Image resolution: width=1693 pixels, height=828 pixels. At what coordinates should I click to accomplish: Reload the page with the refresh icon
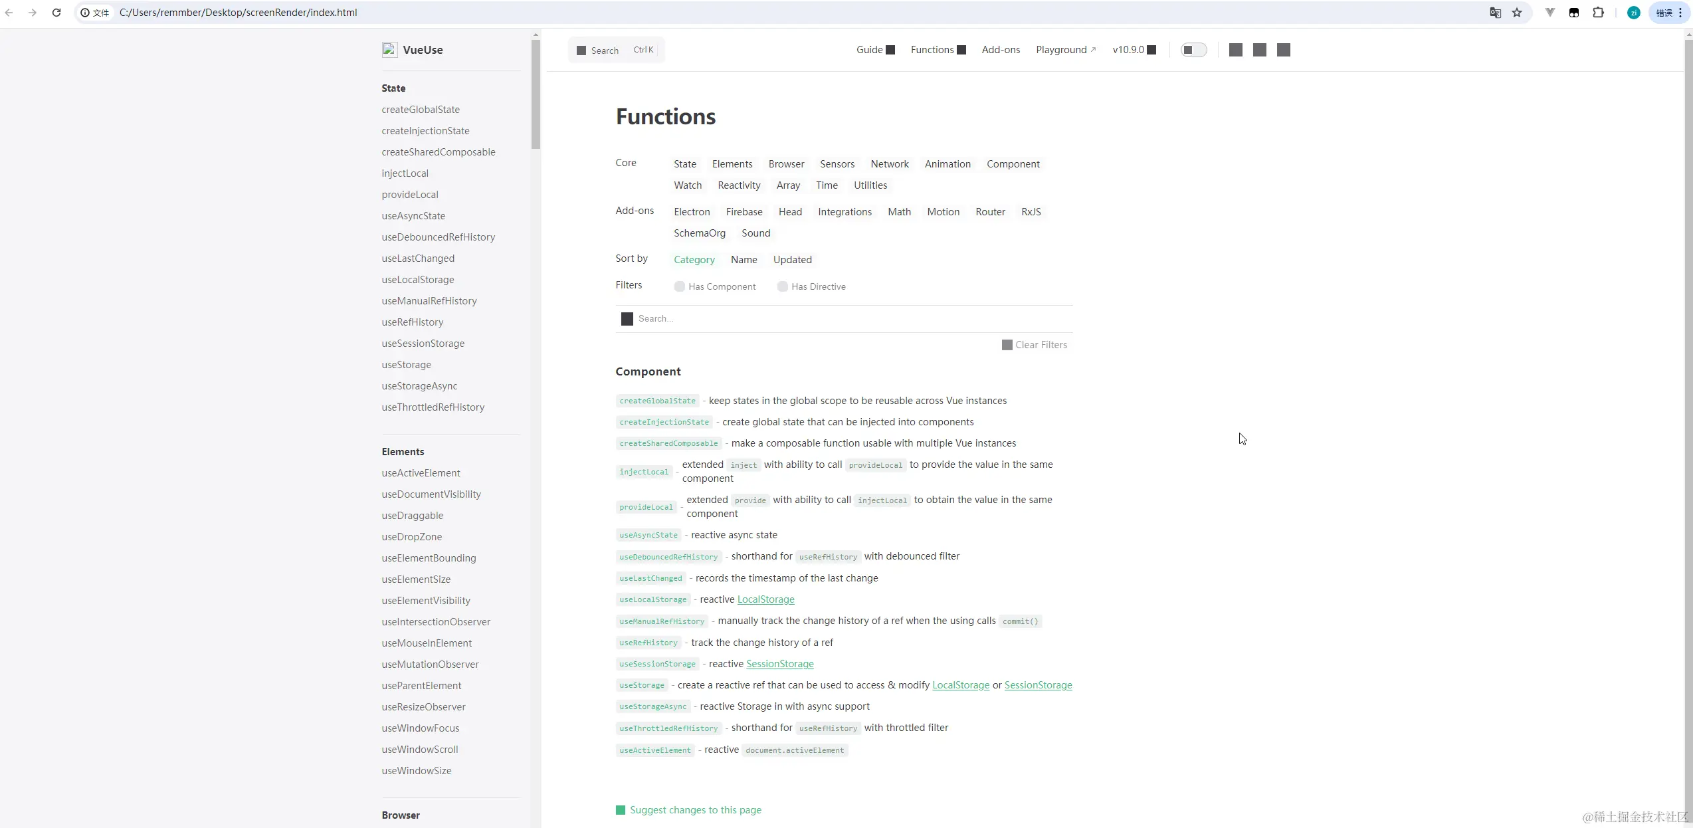coord(56,13)
